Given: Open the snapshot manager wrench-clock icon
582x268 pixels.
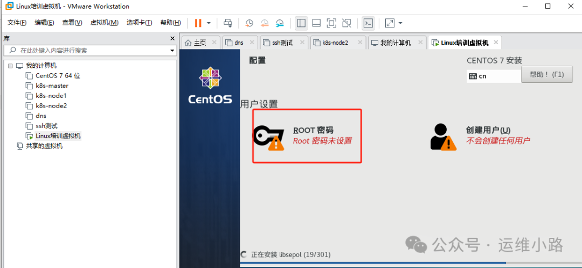Looking at the screenshot, I should [x=280, y=23].
